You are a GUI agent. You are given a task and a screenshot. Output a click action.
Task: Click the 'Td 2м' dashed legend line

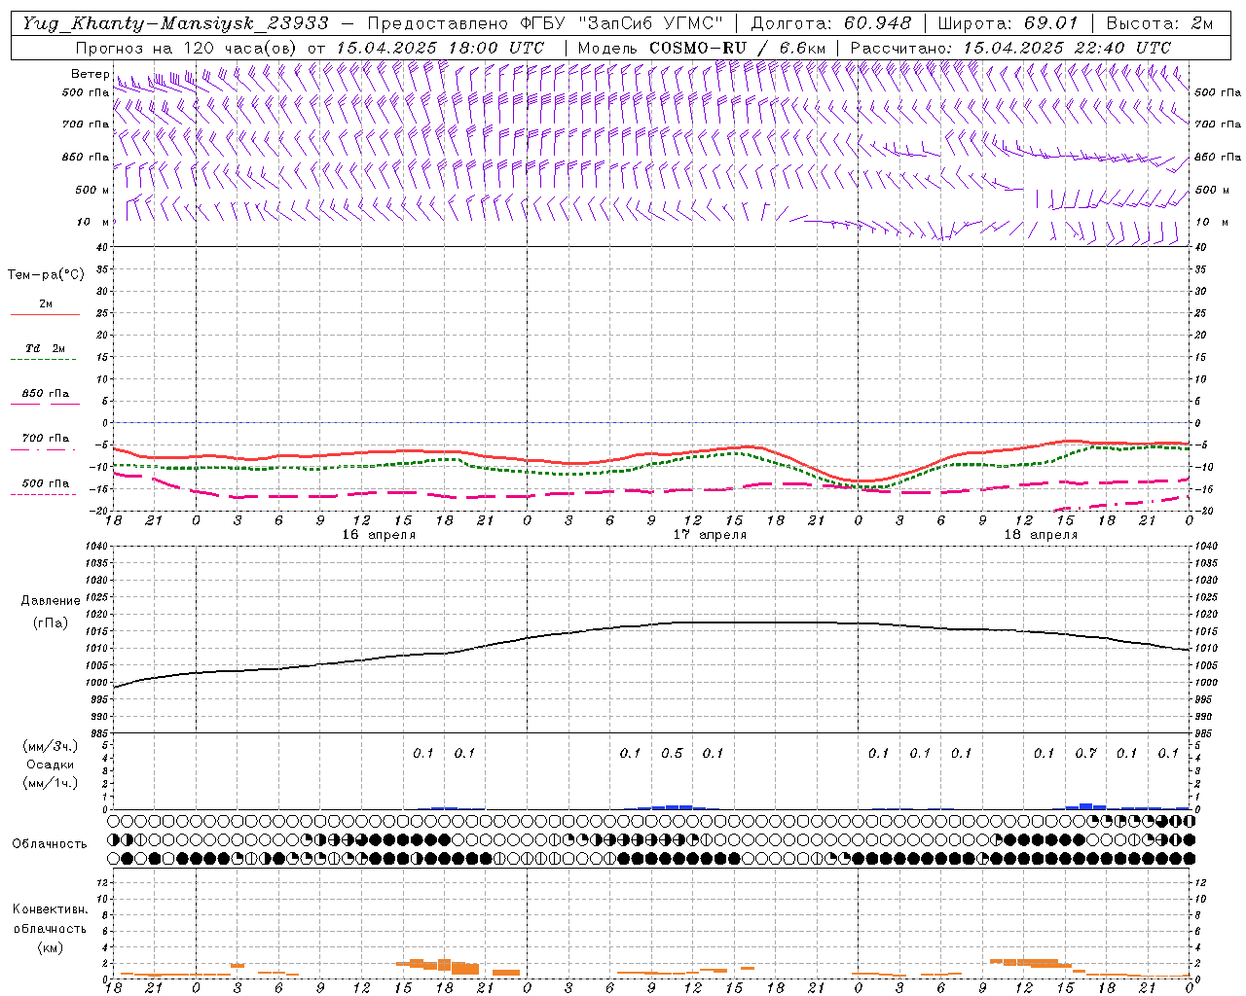(x=45, y=360)
